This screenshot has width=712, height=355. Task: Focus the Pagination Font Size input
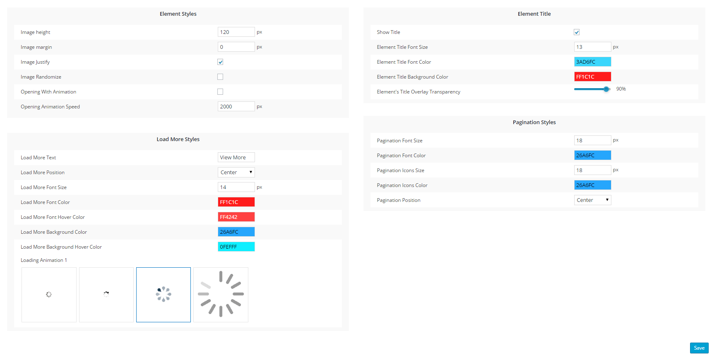[592, 141]
